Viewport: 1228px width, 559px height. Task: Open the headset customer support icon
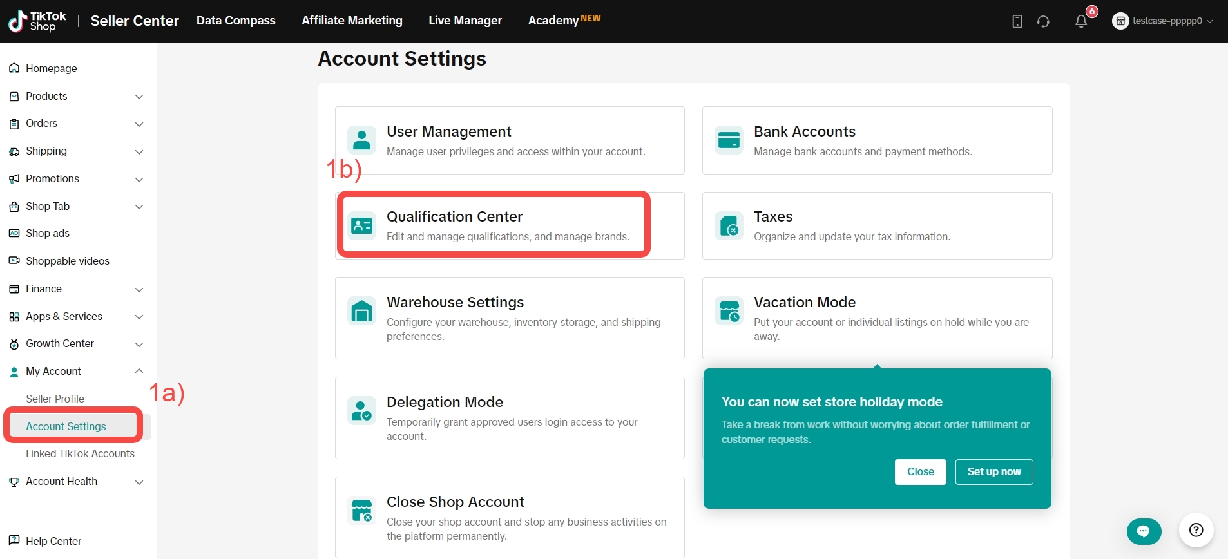(1043, 21)
